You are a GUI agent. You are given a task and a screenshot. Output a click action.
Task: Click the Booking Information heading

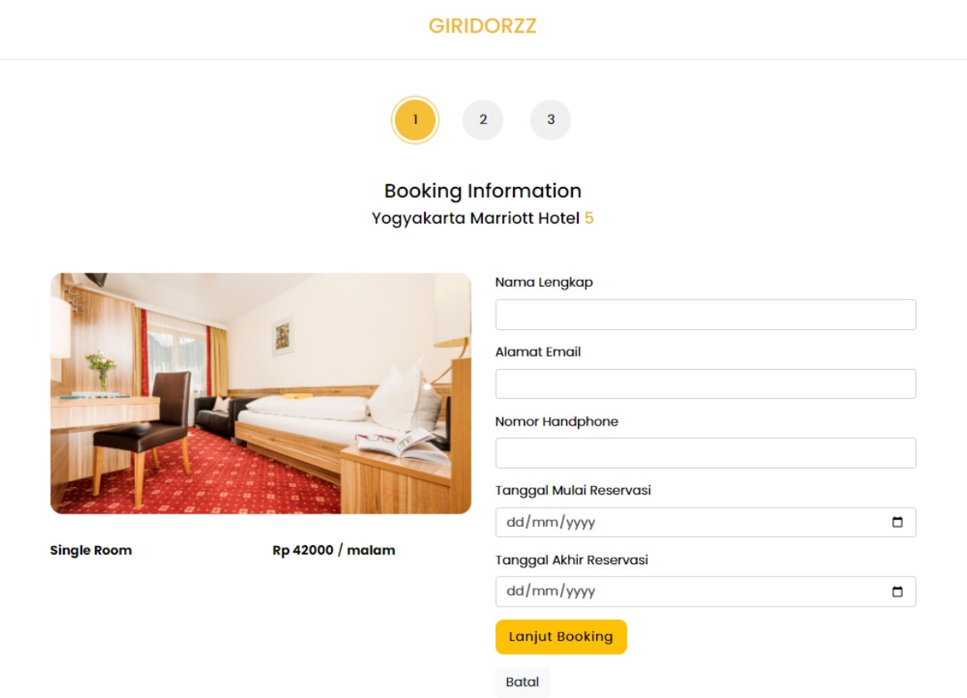pyautogui.click(x=483, y=191)
